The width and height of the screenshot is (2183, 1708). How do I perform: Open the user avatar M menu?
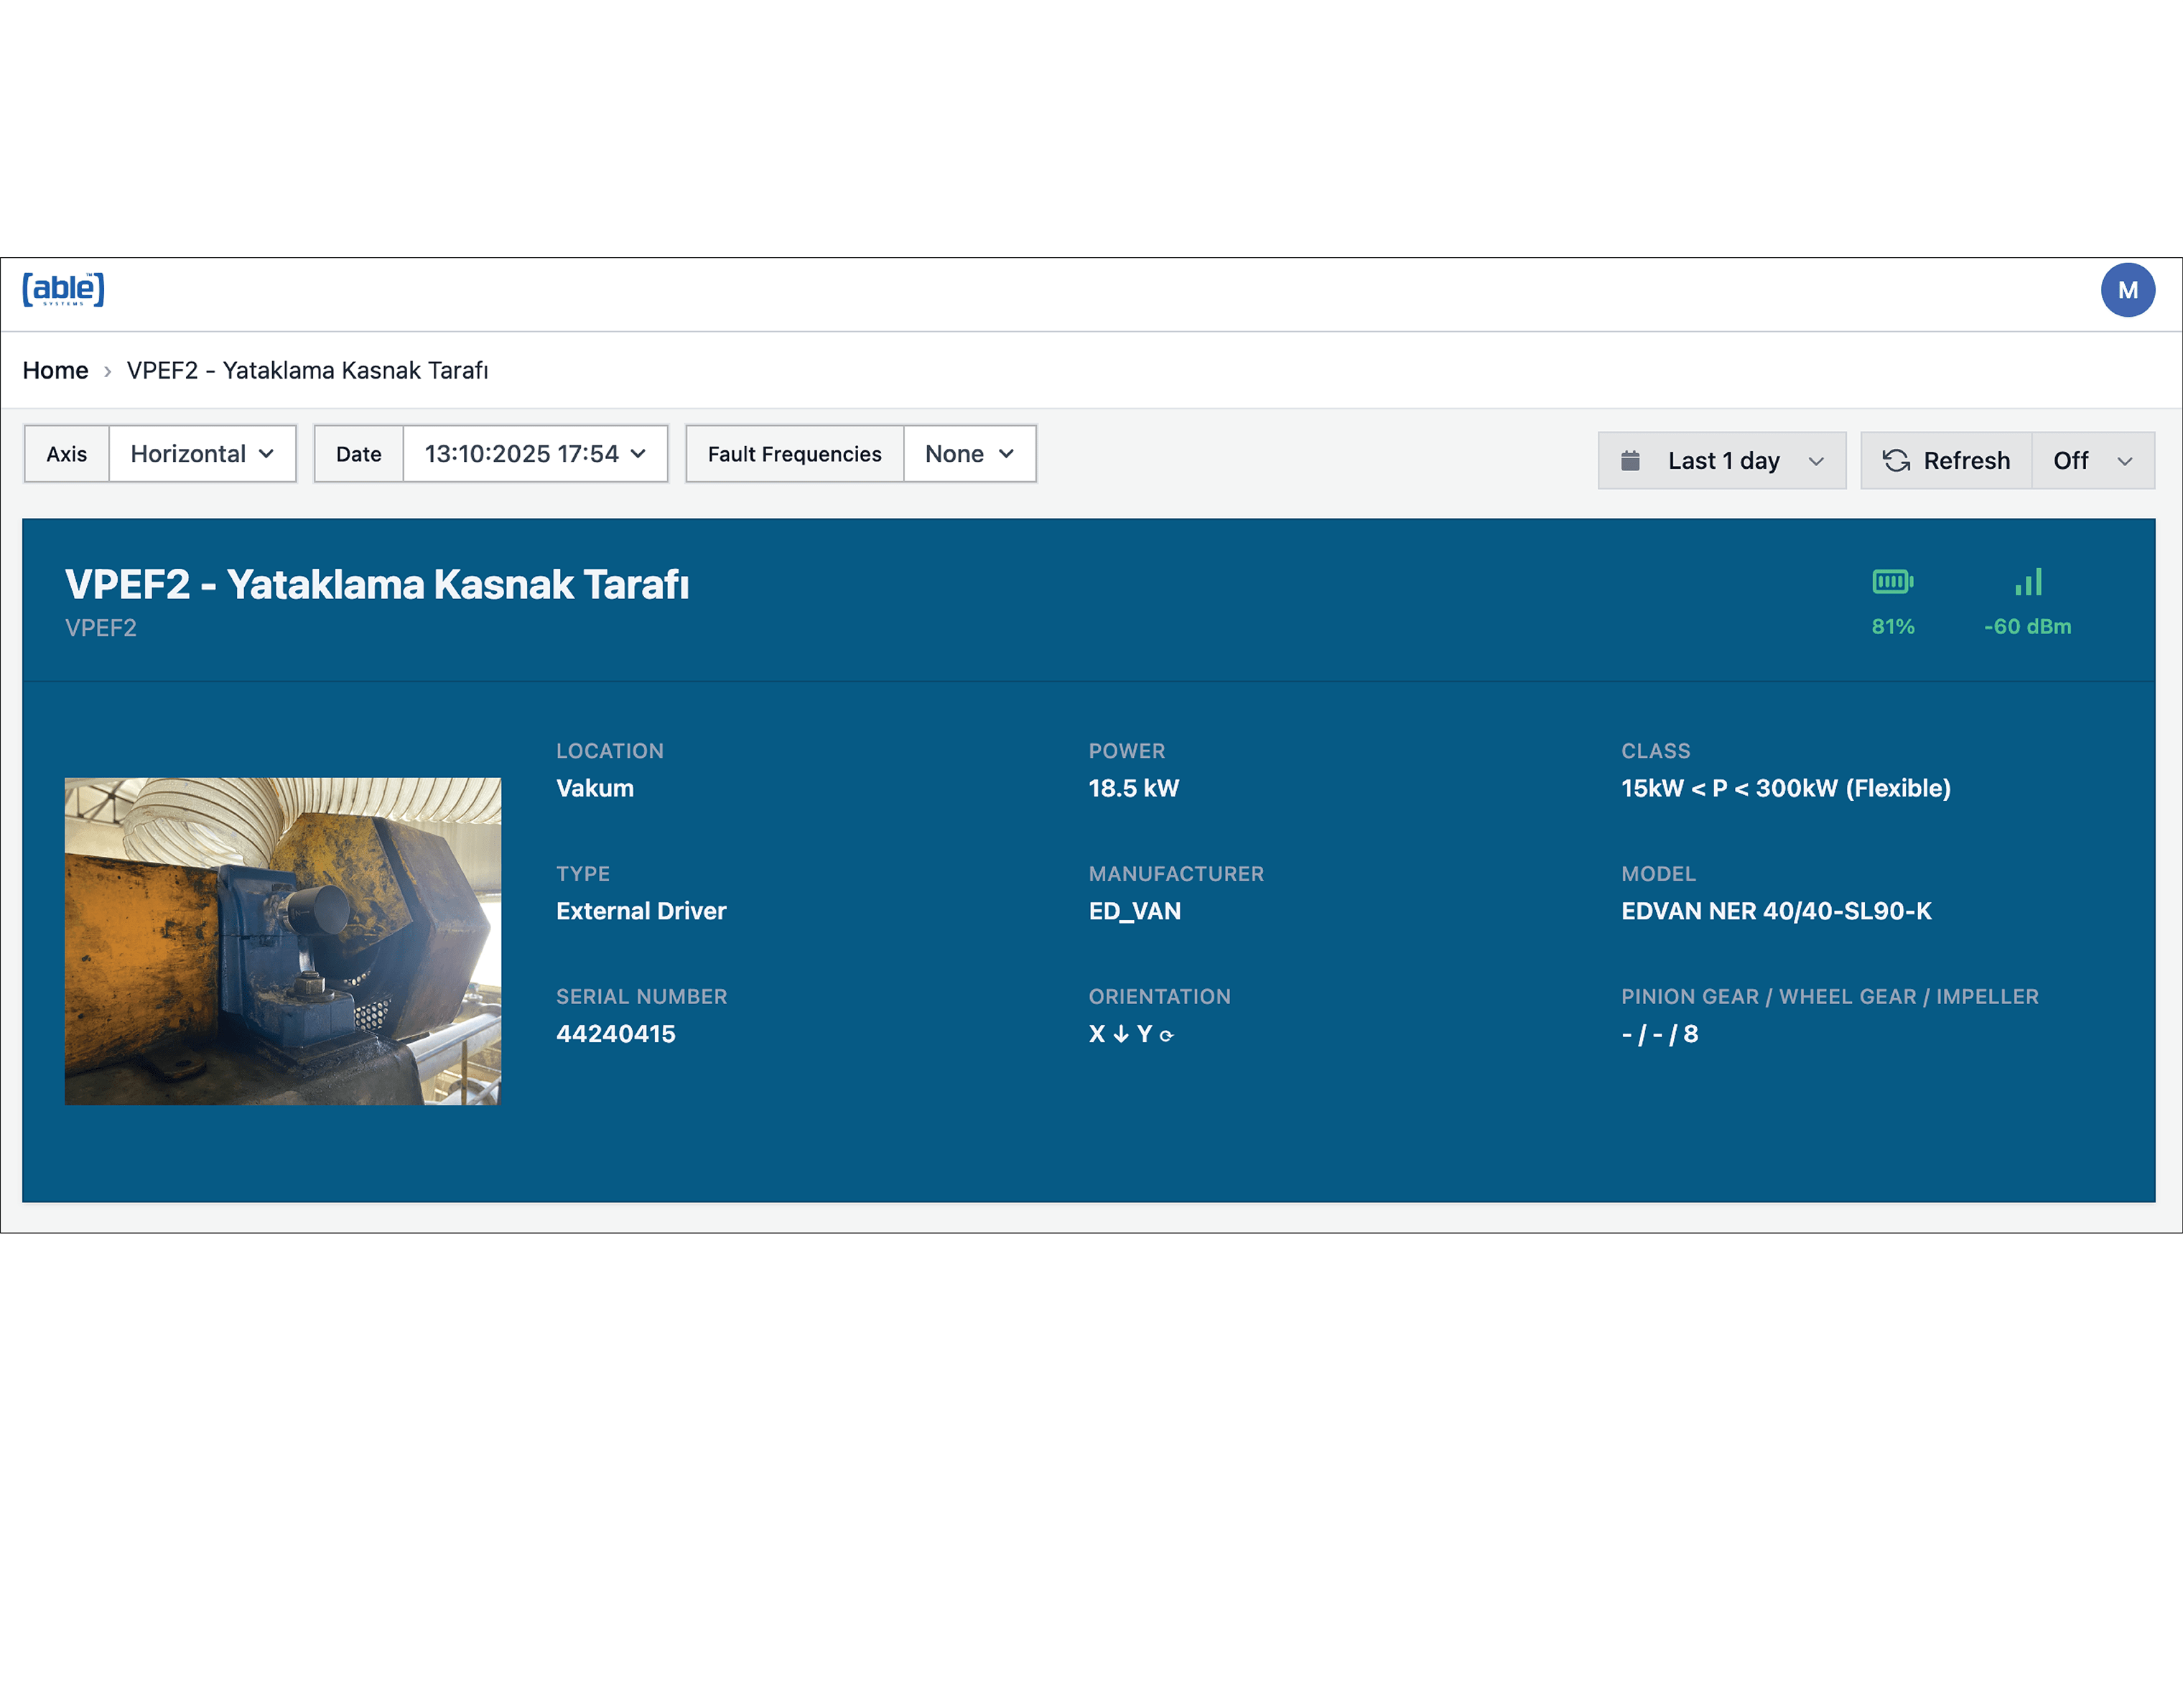(x=2127, y=290)
